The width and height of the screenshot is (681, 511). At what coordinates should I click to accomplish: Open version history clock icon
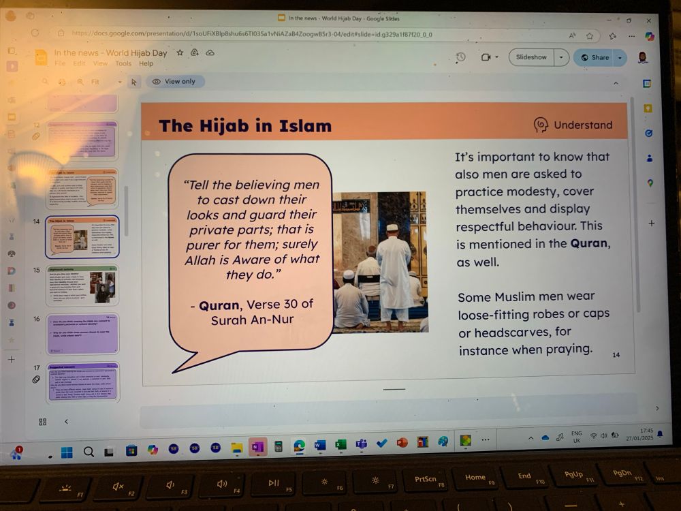[x=460, y=57]
